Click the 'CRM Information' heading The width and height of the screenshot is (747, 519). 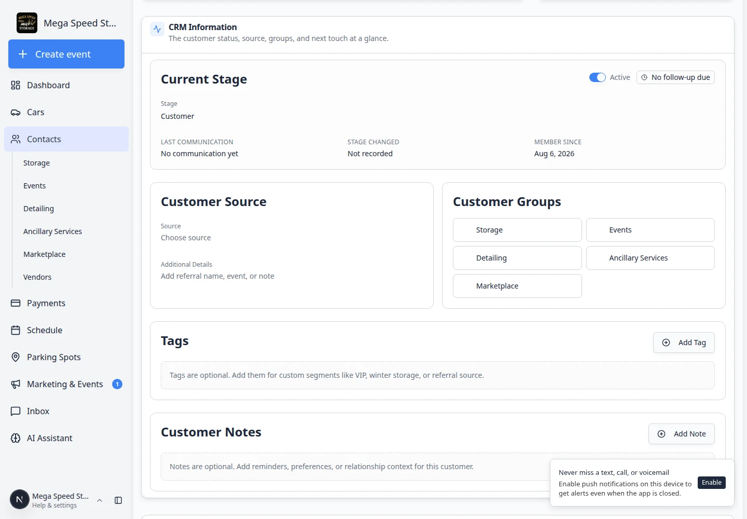pyautogui.click(x=202, y=27)
